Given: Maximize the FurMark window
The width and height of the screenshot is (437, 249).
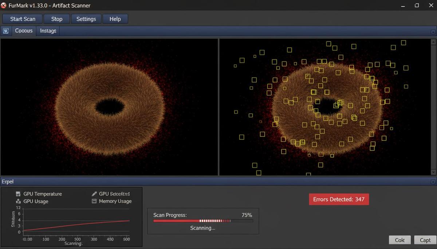Looking at the screenshot, I should tap(417, 5).
